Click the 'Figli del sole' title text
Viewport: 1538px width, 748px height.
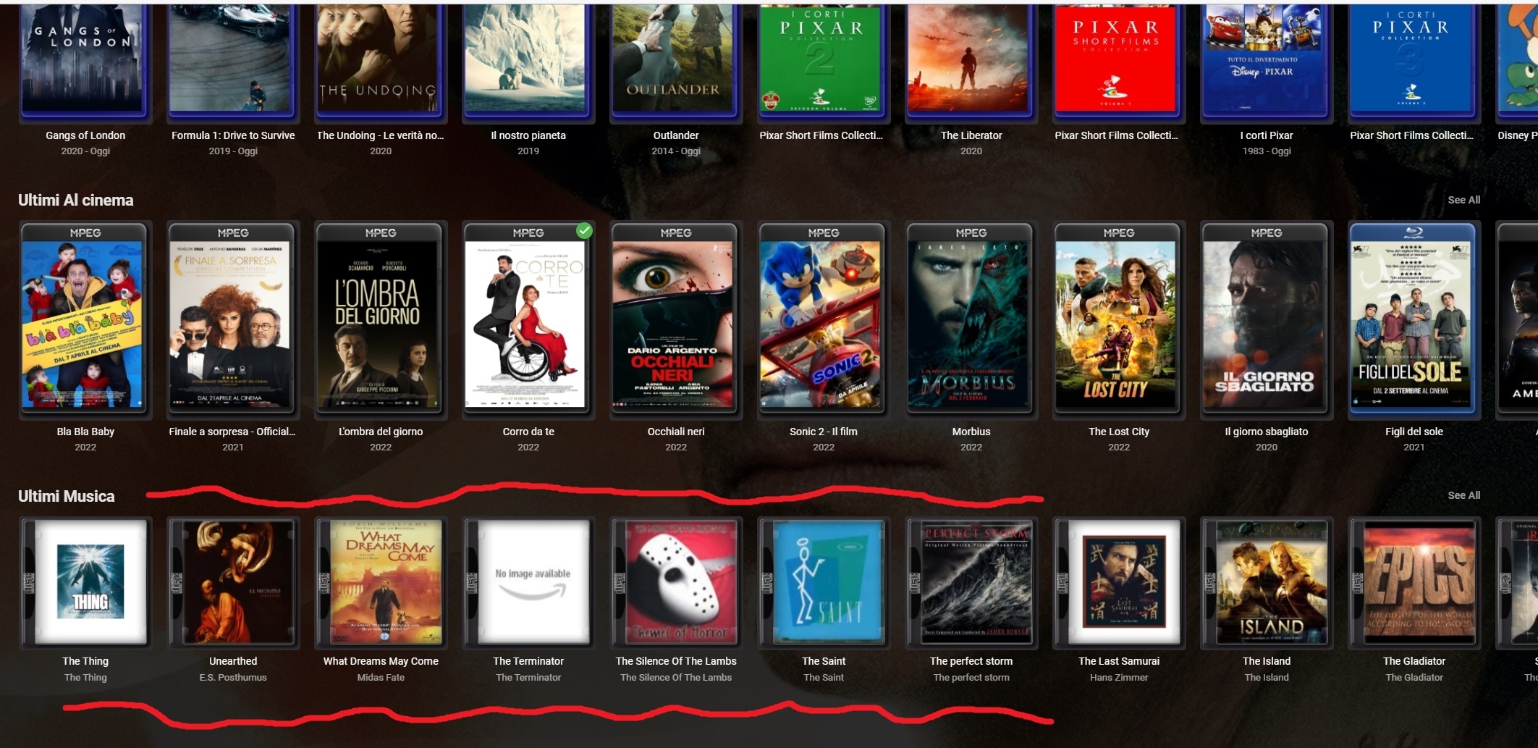pos(1414,432)
